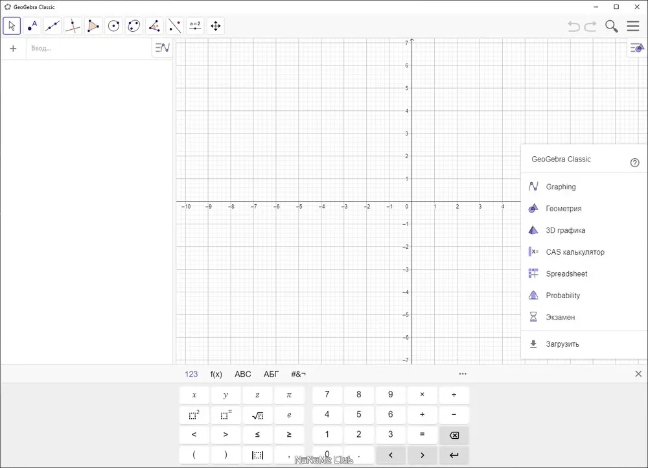Tap the division ÷ key

[454, 395]
